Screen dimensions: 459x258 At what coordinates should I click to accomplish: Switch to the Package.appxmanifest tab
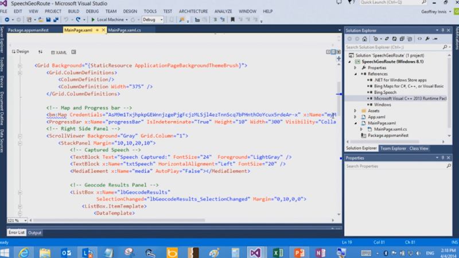(x=28, y=30)
